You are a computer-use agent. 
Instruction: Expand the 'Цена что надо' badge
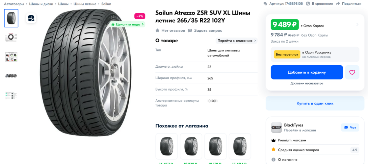(127, 24)
